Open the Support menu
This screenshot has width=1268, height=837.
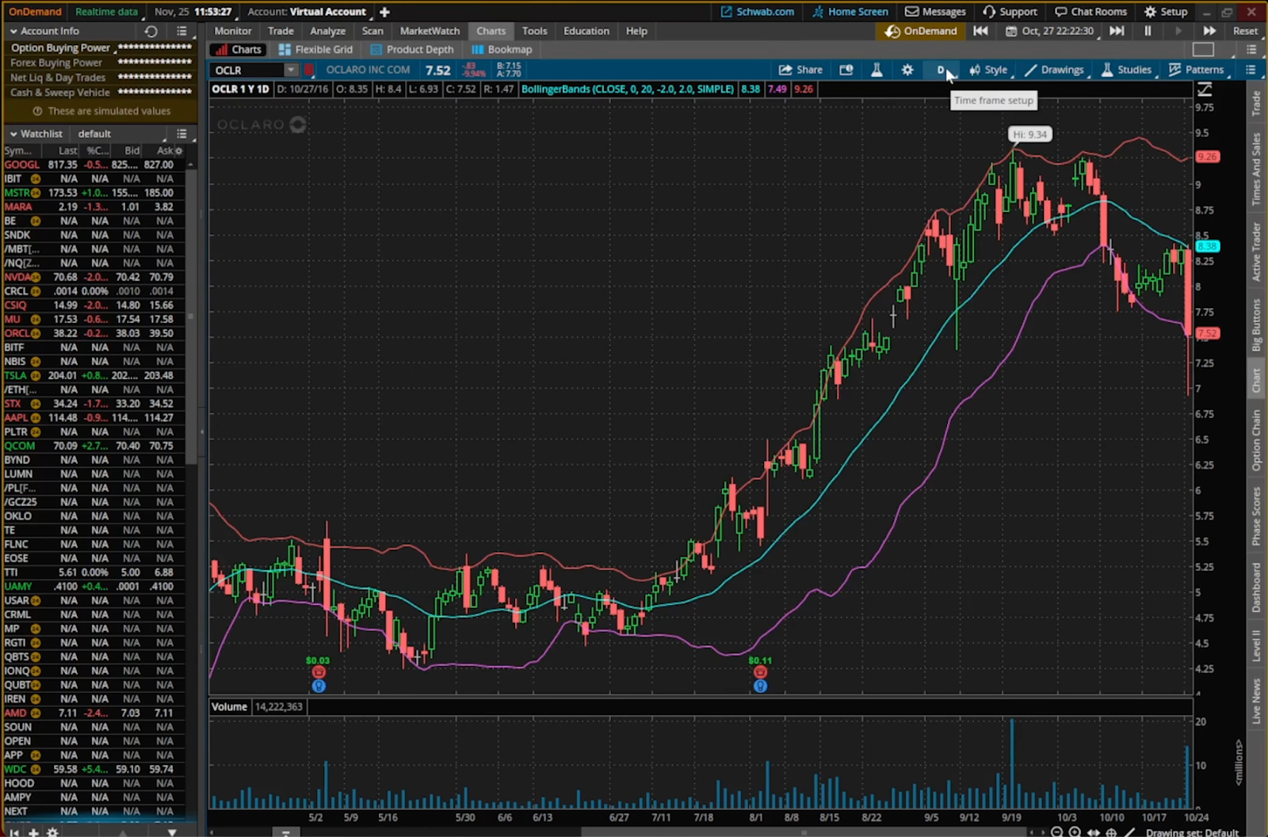pos(1010,12)
